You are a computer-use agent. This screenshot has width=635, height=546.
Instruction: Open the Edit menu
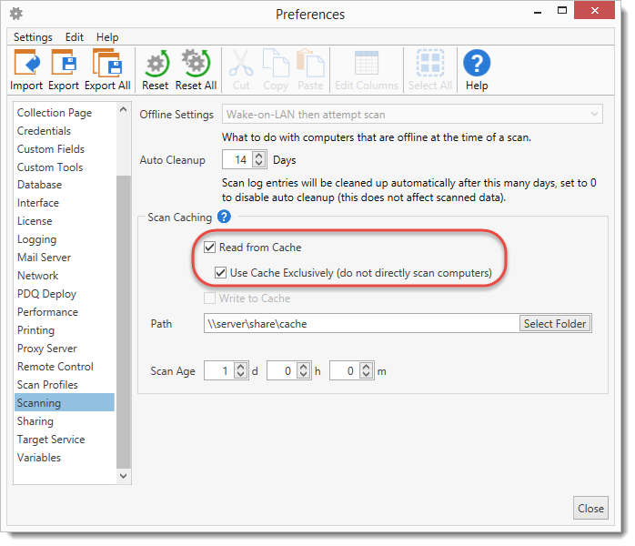(x=75, y=37)
